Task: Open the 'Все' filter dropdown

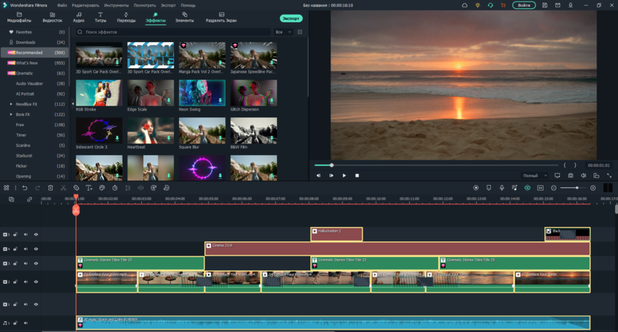Action: 282,32
